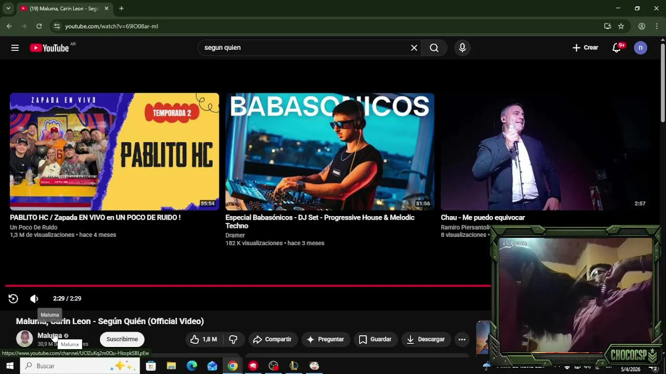Ask about the video with Preguntar

pyautogui.click(x=325, y=339)
